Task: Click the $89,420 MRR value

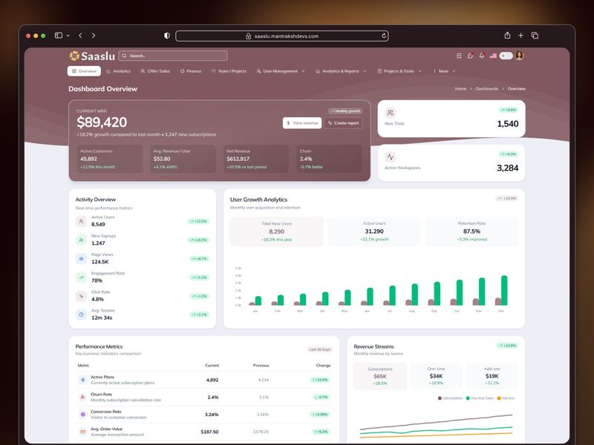Action: coord(102,122)
